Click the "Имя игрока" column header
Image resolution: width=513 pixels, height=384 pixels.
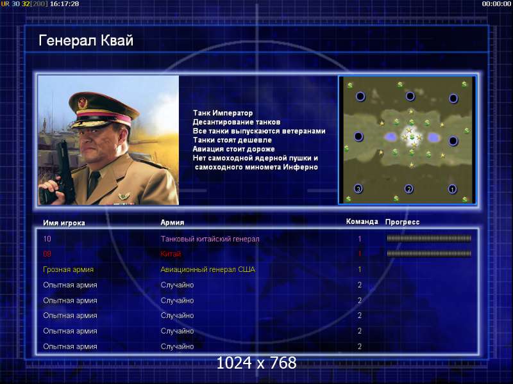click(x=64, y=223)
